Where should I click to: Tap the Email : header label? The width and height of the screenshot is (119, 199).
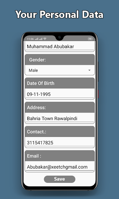coord(34,156)
